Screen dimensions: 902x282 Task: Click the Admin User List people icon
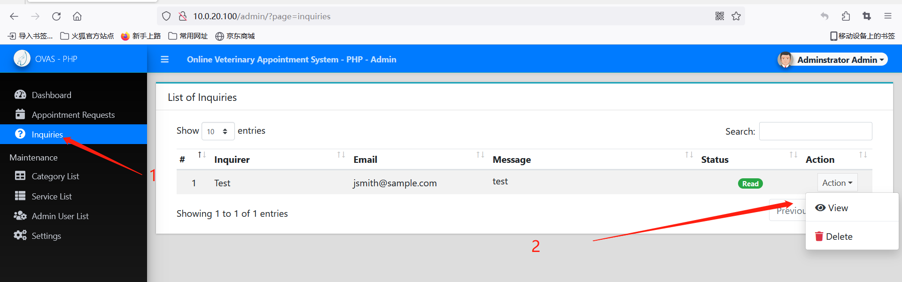tap(20, 216)
